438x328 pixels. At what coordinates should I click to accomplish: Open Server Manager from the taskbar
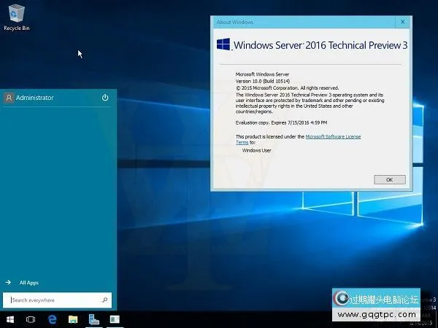(94, 319)
